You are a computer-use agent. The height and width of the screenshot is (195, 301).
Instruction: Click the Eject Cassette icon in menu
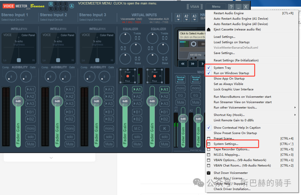coord(208,30)
